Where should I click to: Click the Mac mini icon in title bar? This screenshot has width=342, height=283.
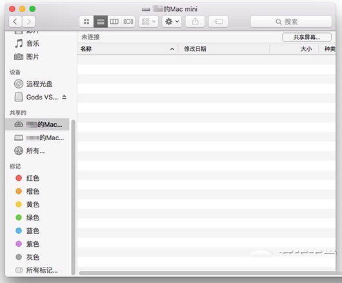[146, 10]
